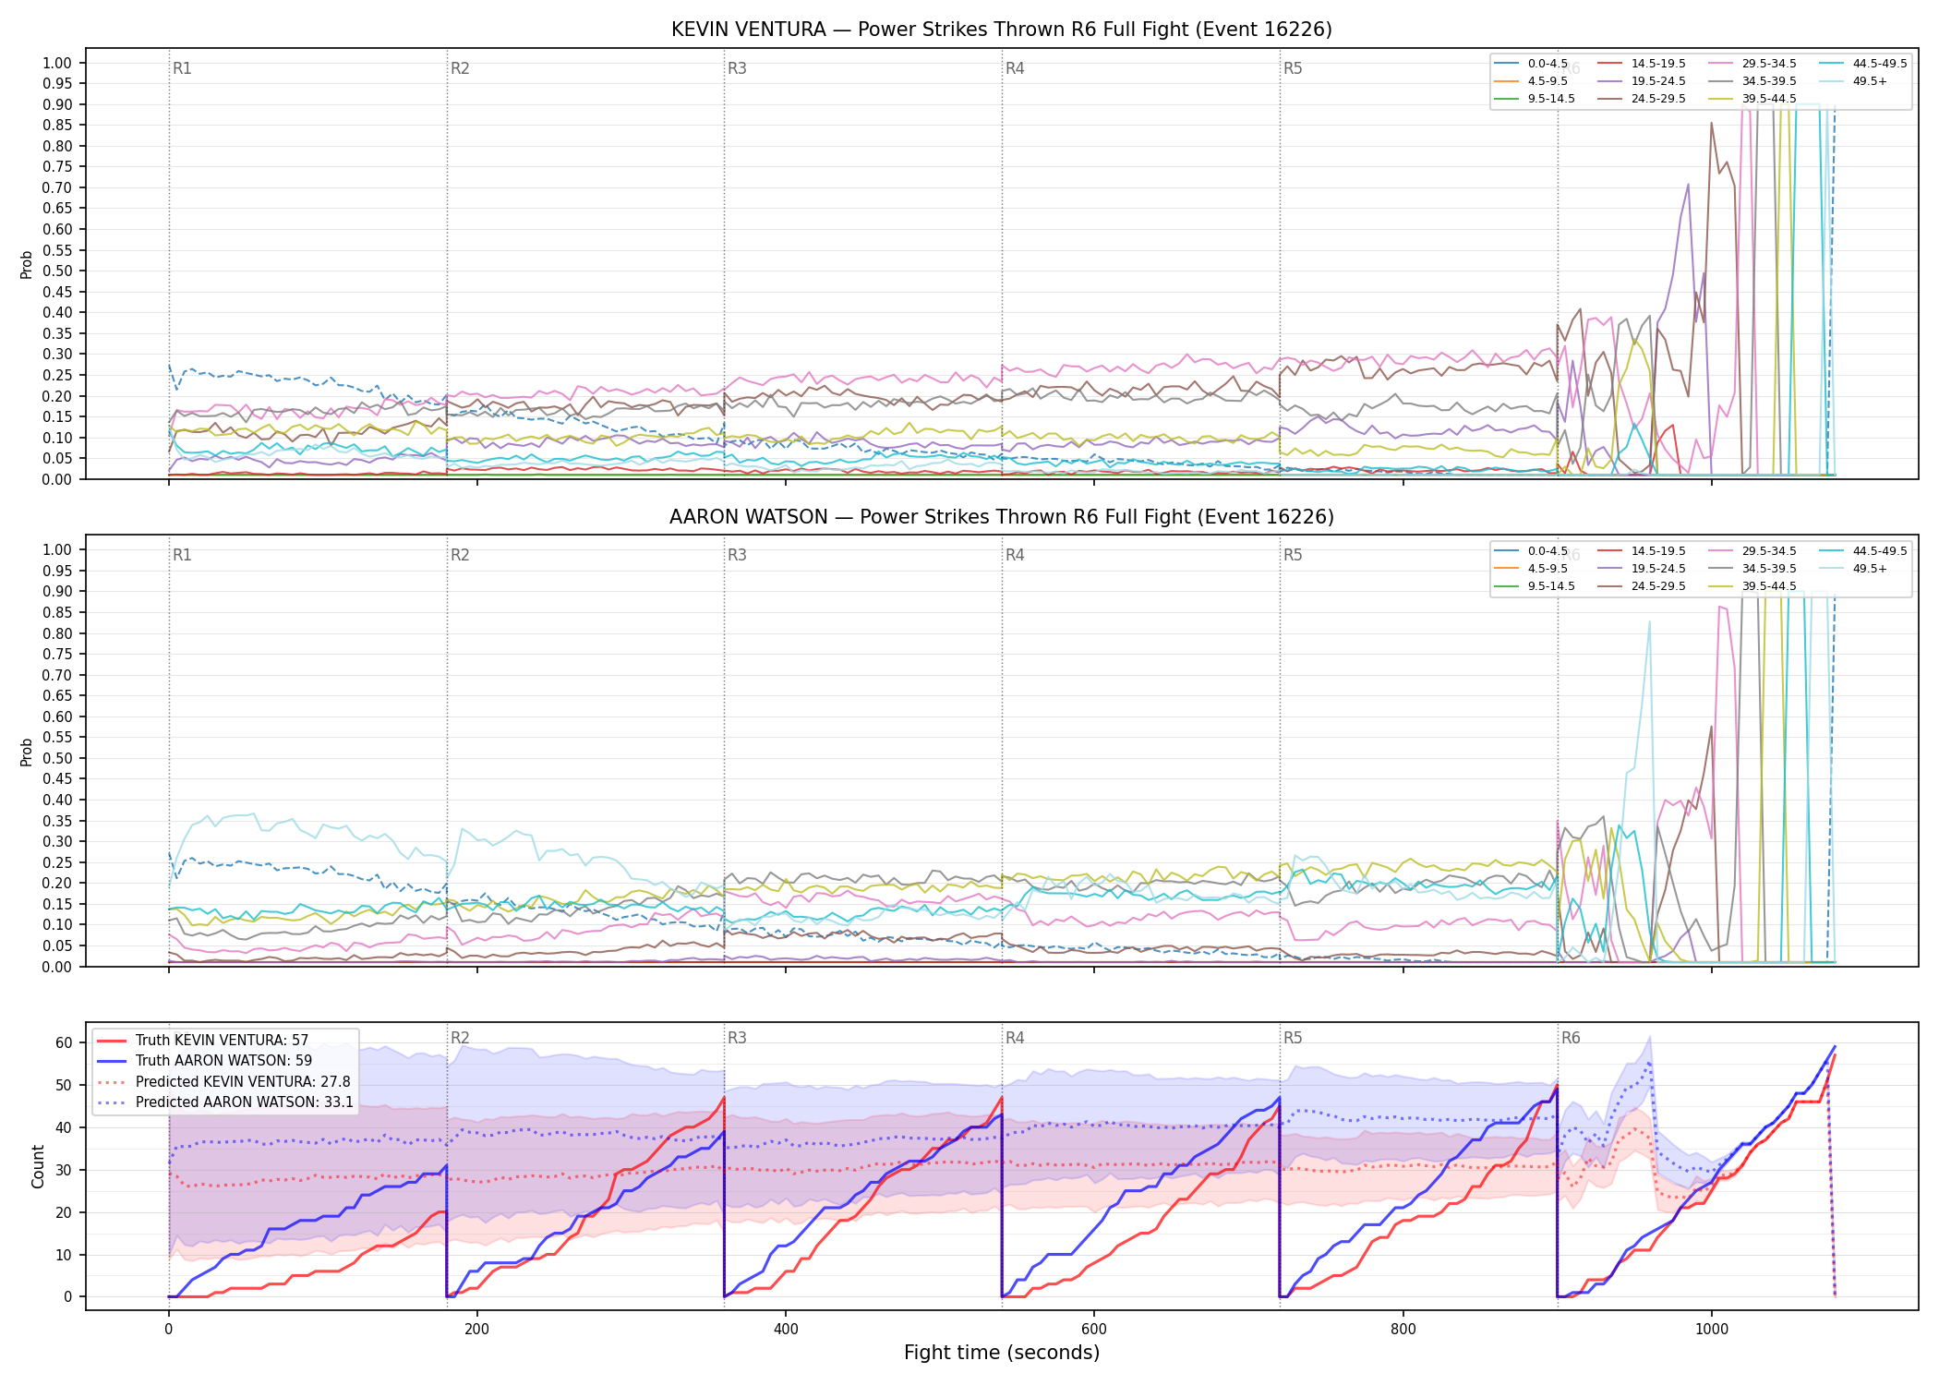This screenshot has height=1385, width=1939.
Task: Select the 49.5+ legend entry in Aaron Watson chart
Action: point(1854,569)
